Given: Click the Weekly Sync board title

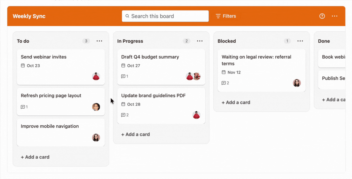Looking at the screenshot, I should point(29,16).
